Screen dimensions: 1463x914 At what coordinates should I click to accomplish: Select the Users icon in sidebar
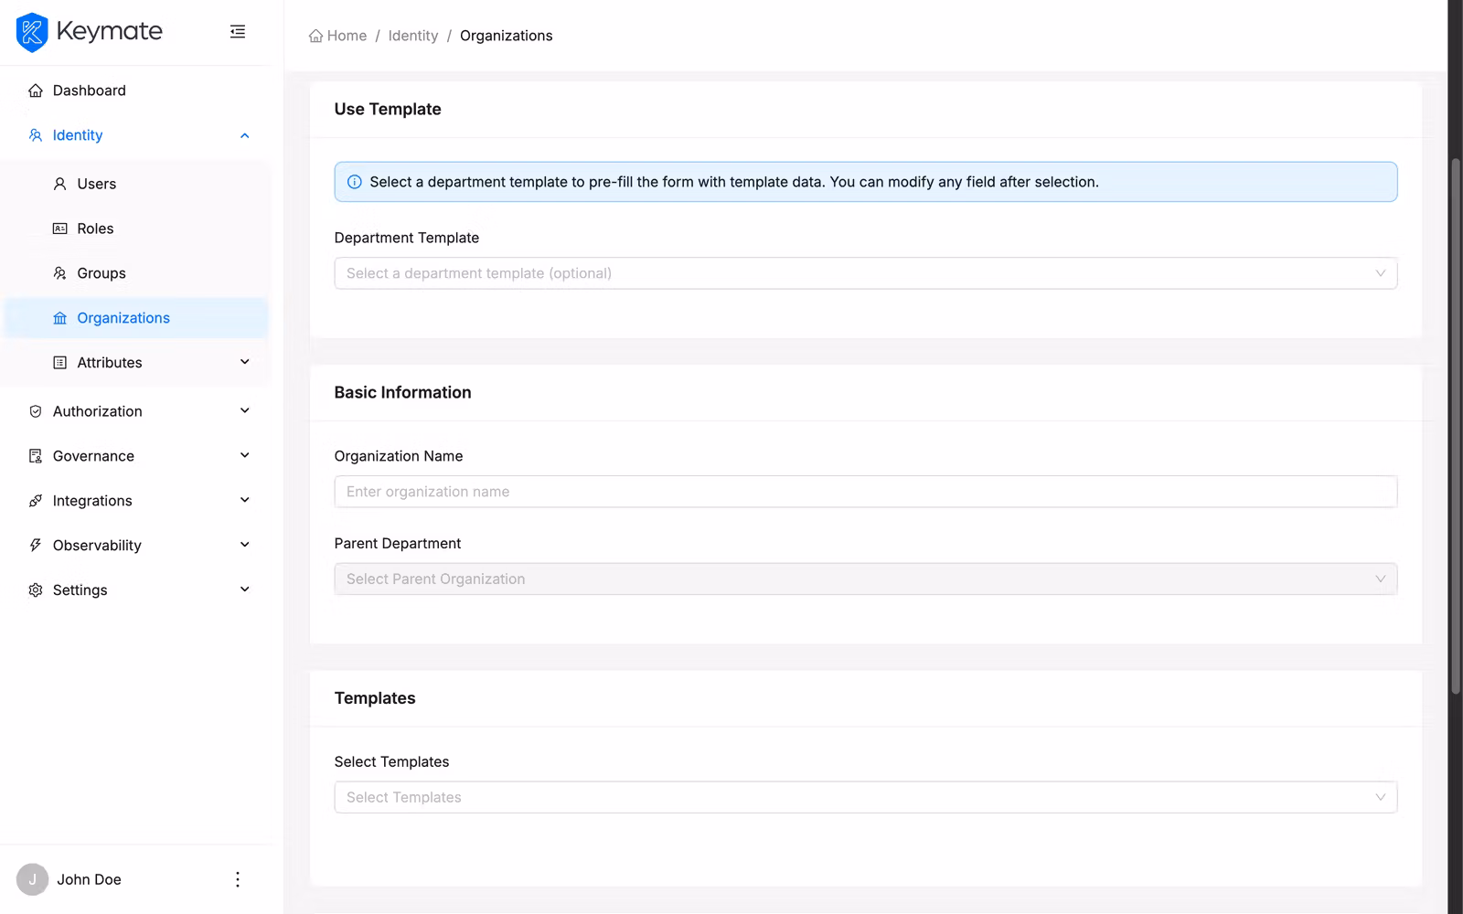tap(59, 184)
